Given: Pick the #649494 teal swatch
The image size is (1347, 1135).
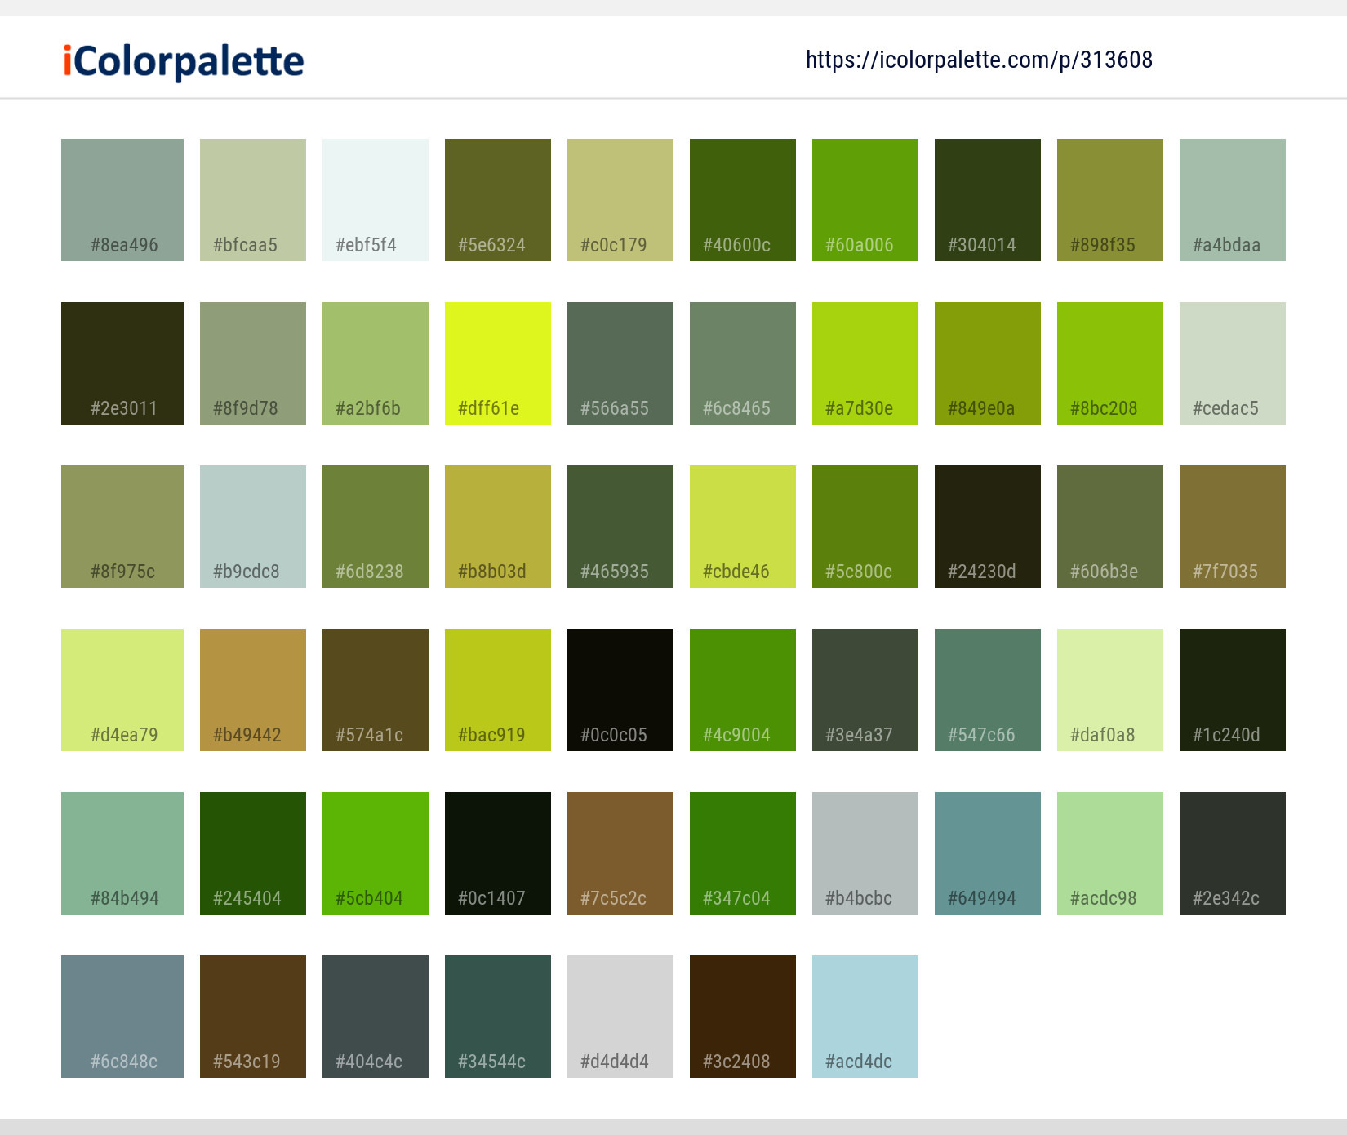Looking at the screenshot, I should [x=988, y=853].
